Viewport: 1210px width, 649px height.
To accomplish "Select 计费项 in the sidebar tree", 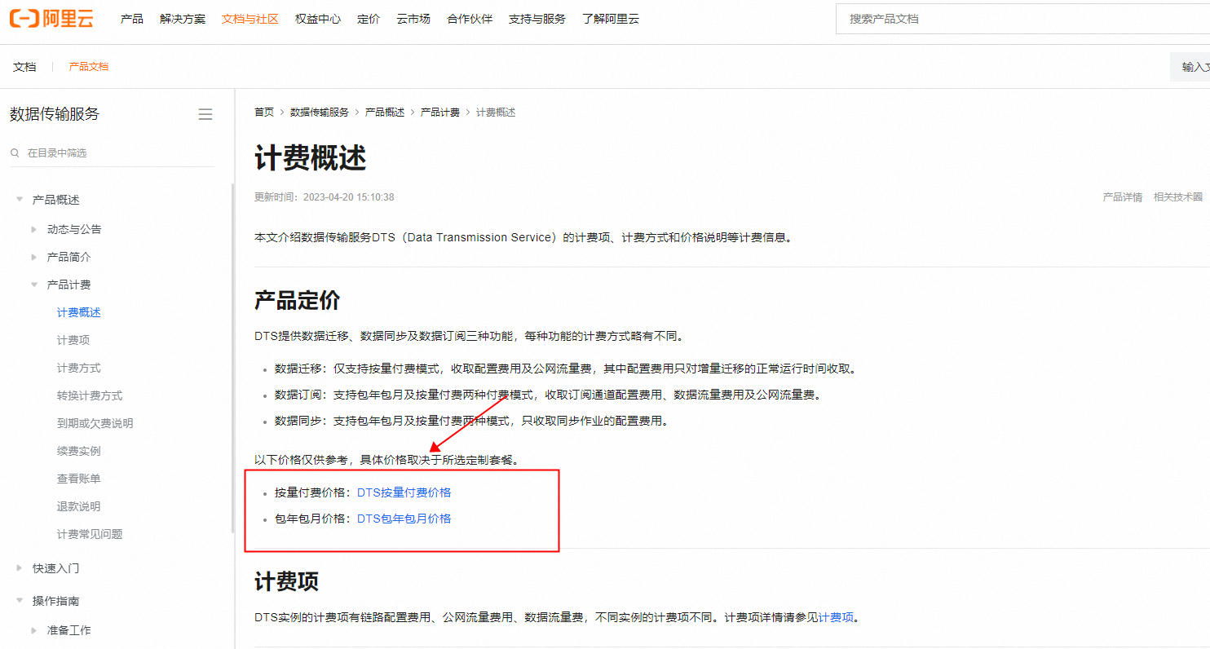I will tap(73, 341).
